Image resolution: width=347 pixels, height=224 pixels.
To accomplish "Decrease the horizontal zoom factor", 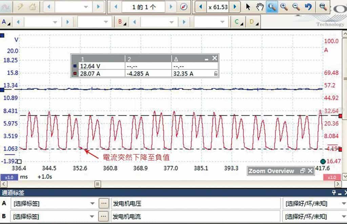I will click(201, 7).
